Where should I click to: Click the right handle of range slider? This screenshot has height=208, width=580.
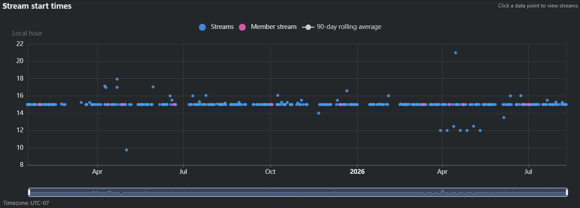tap(566, 192)
